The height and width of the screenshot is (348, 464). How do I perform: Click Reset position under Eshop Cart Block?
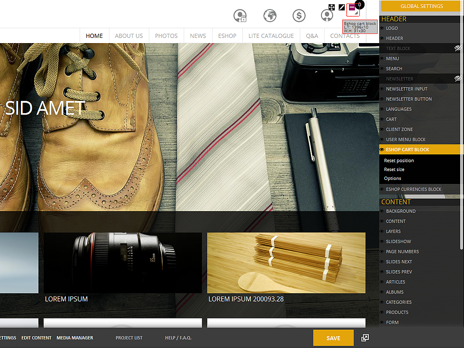click(399, 161)
